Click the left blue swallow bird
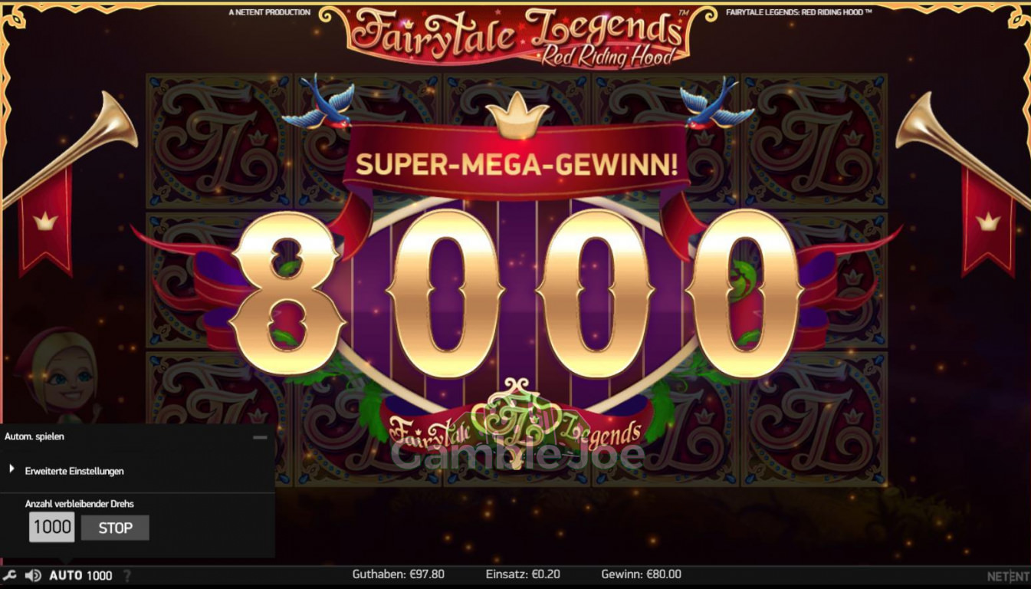This screenshot has height=589, width=1031. (x=318, y=100)
